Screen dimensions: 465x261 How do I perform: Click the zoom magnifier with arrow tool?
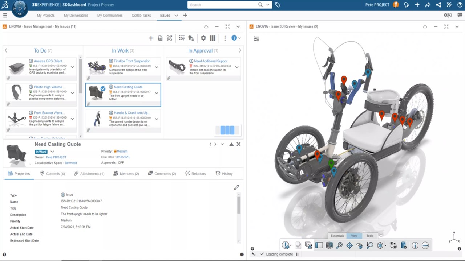point(370,245)
